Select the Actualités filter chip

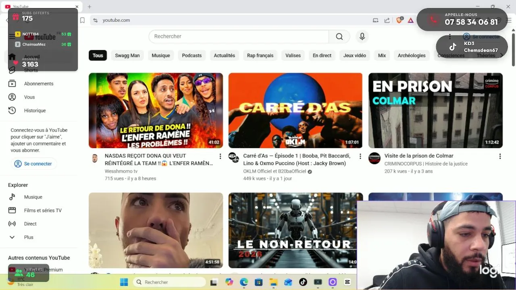(x=224, y=56)
